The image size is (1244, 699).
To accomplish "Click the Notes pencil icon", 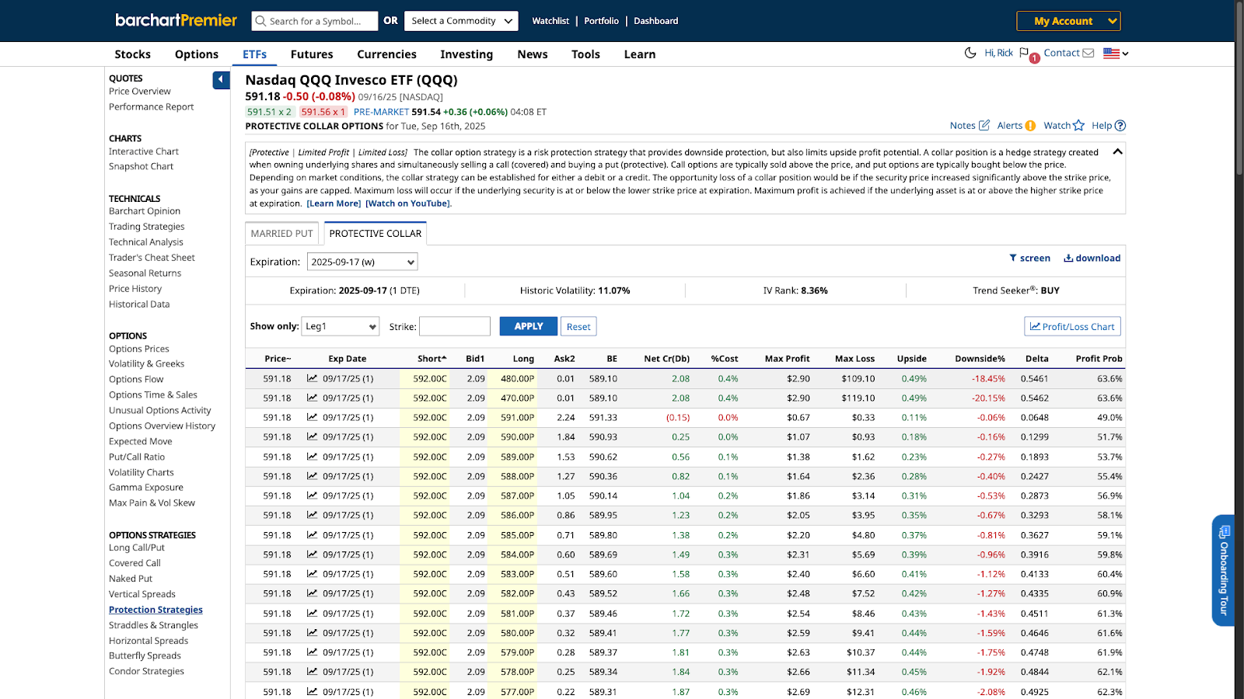I will click(984, 125).
